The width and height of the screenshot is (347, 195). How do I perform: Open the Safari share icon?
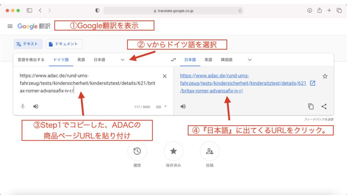pyautogui.click(x=319, y=10)
